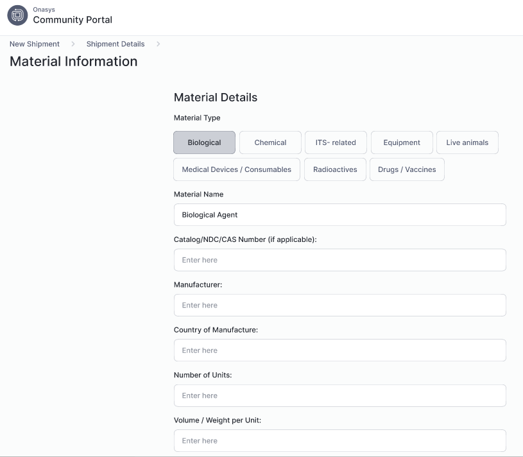Select the Radioactives material type
The image size is (523, 457).
point(335,169)
